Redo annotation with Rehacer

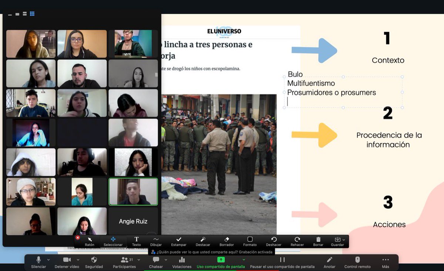[297, 241]
